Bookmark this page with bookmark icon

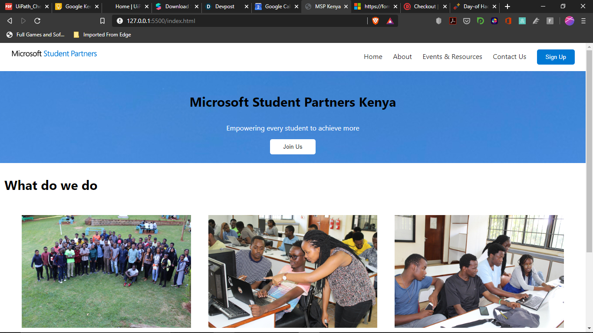pos(102,21)
